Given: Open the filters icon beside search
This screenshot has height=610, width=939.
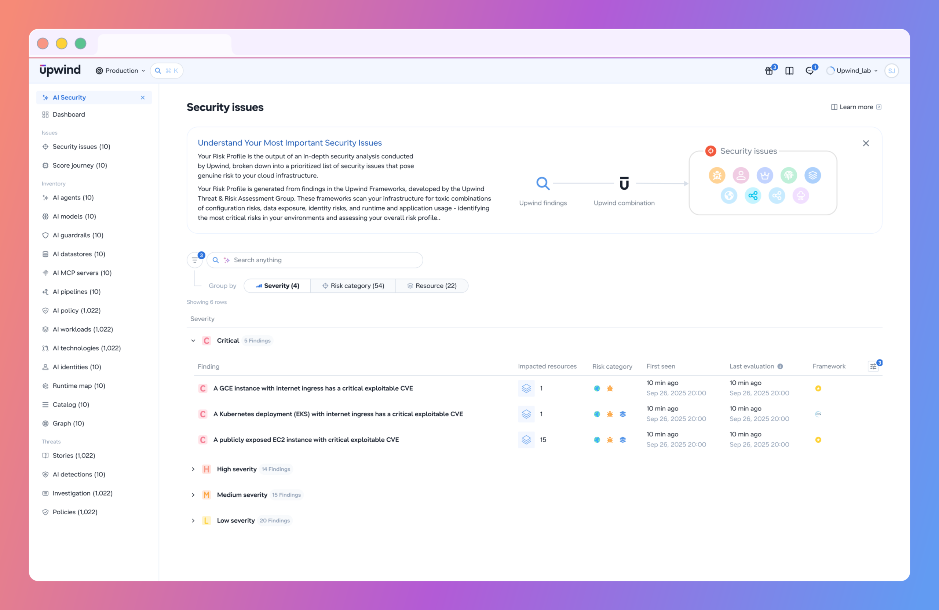Looking at the screenshot, I should click(194, 260).
